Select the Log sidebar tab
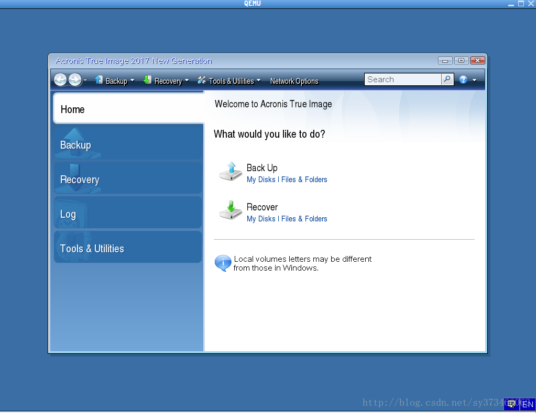Image resolution: width=536 pixels, height=413 pixels. pos(128,213)
